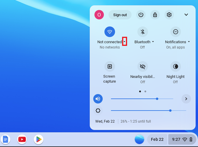Collapse the quick settings panel chevron
198x147 pixels.
point(186,15)
